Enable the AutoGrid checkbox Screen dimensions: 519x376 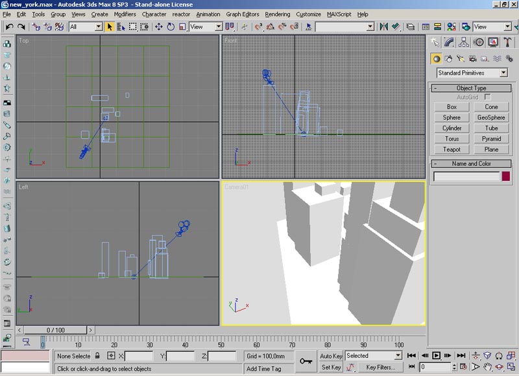(488, 97)
